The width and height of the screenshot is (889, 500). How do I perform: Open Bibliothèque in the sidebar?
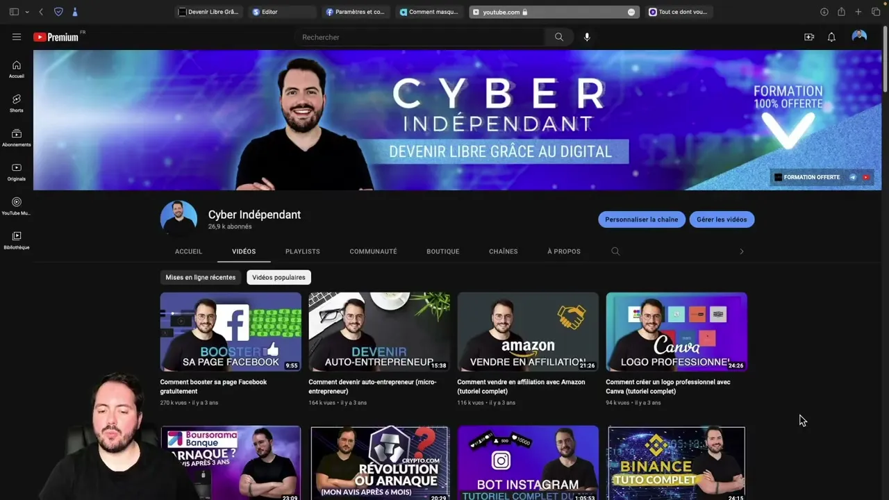(x=17, y=240)
